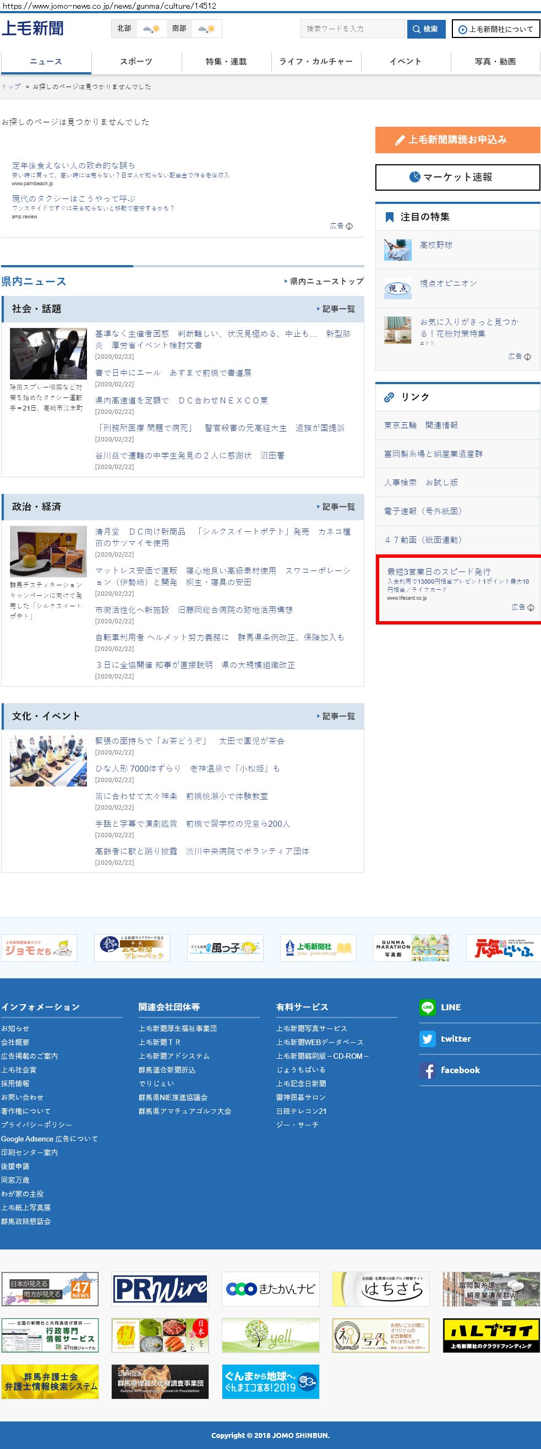Open the twitter bird icon link
Image resolution: width=541 pixels, height=1449 pixels.
tap(427, 1039)
